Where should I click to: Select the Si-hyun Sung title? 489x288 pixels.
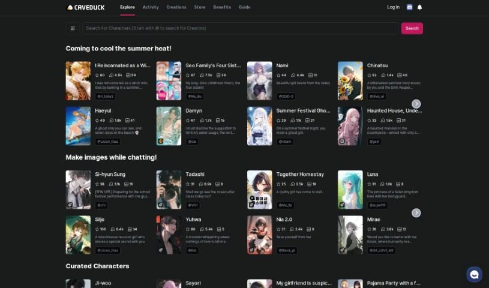tap(110, 175)
